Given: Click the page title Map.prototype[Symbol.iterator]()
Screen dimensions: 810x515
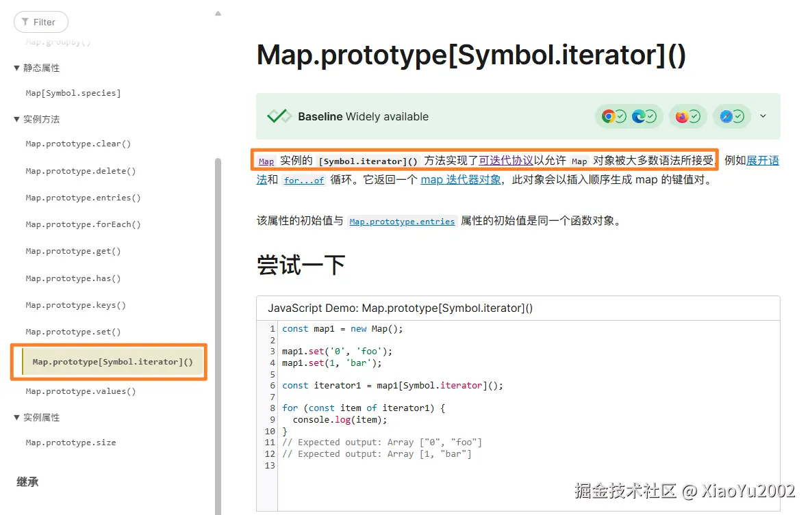Looking at the screenshot, I should click(471, 55).
